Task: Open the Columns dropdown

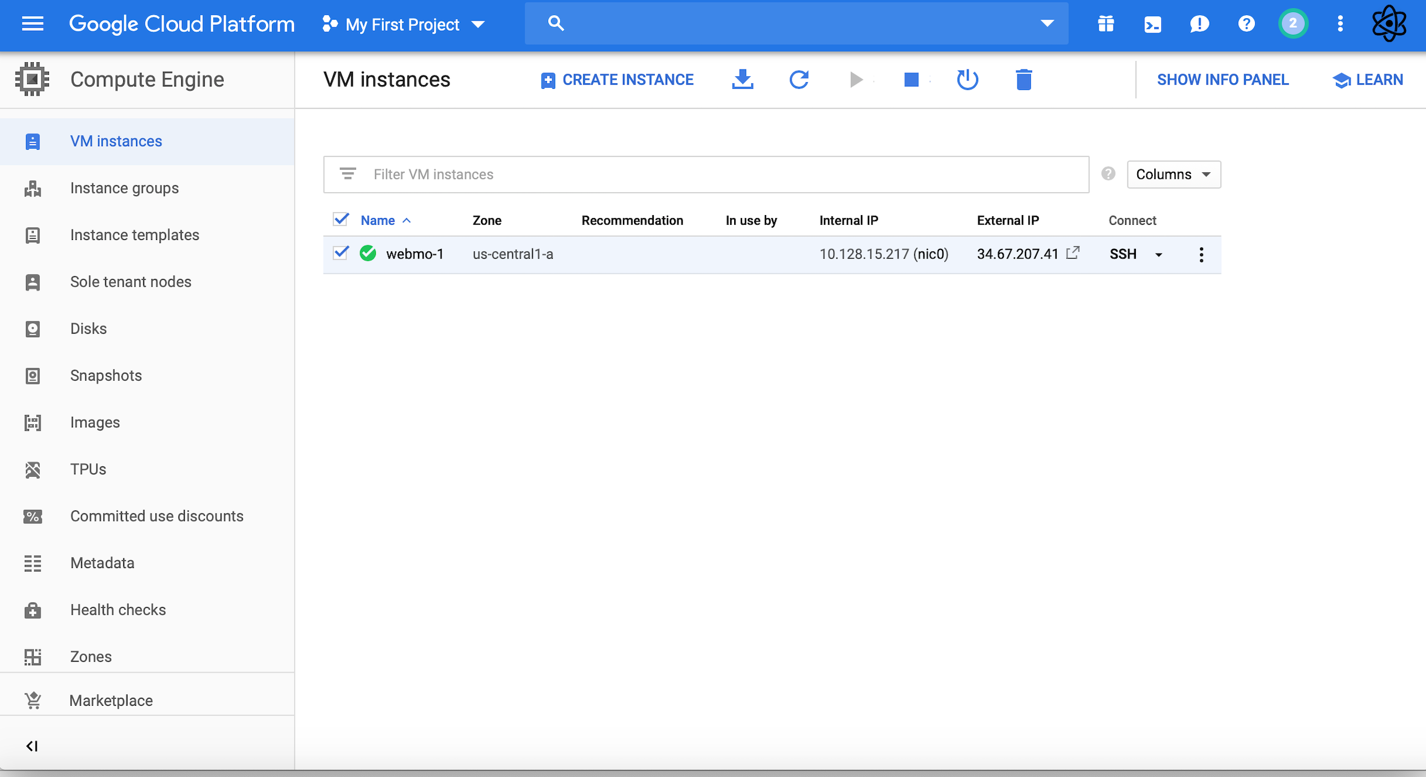Action: (x=1173, y=175)
